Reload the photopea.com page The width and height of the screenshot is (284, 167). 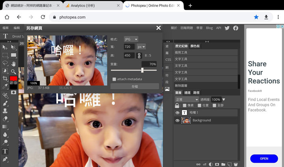(43, 17)
